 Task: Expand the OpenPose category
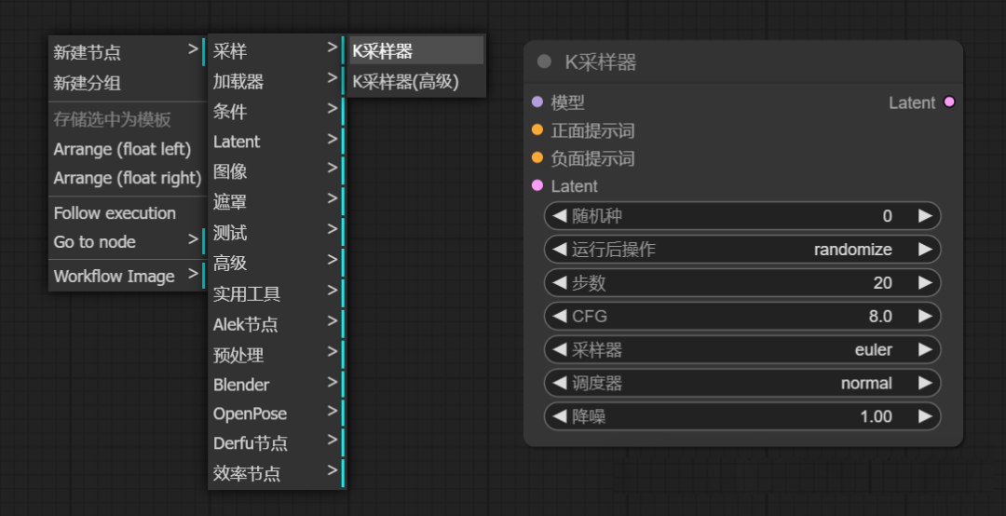[278, 414]
